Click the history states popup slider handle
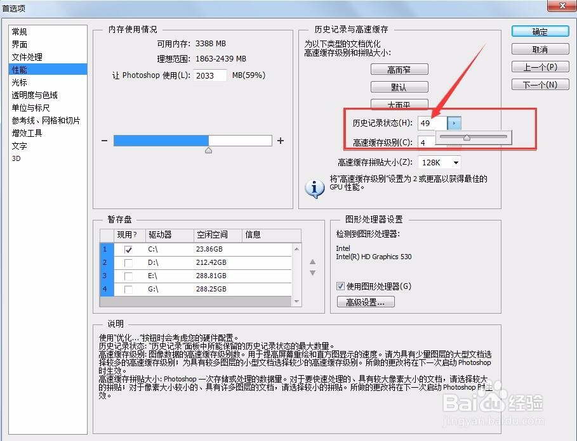This screenshot has width=577, height=441. coord(467,137)
